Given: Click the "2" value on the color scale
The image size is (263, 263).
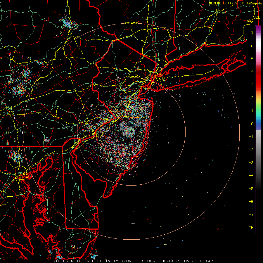Looking at the screenshot, I should pyautogui.click(x=252, y=98).
